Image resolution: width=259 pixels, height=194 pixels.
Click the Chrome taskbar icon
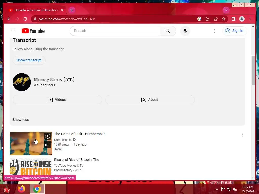point(37,189)
